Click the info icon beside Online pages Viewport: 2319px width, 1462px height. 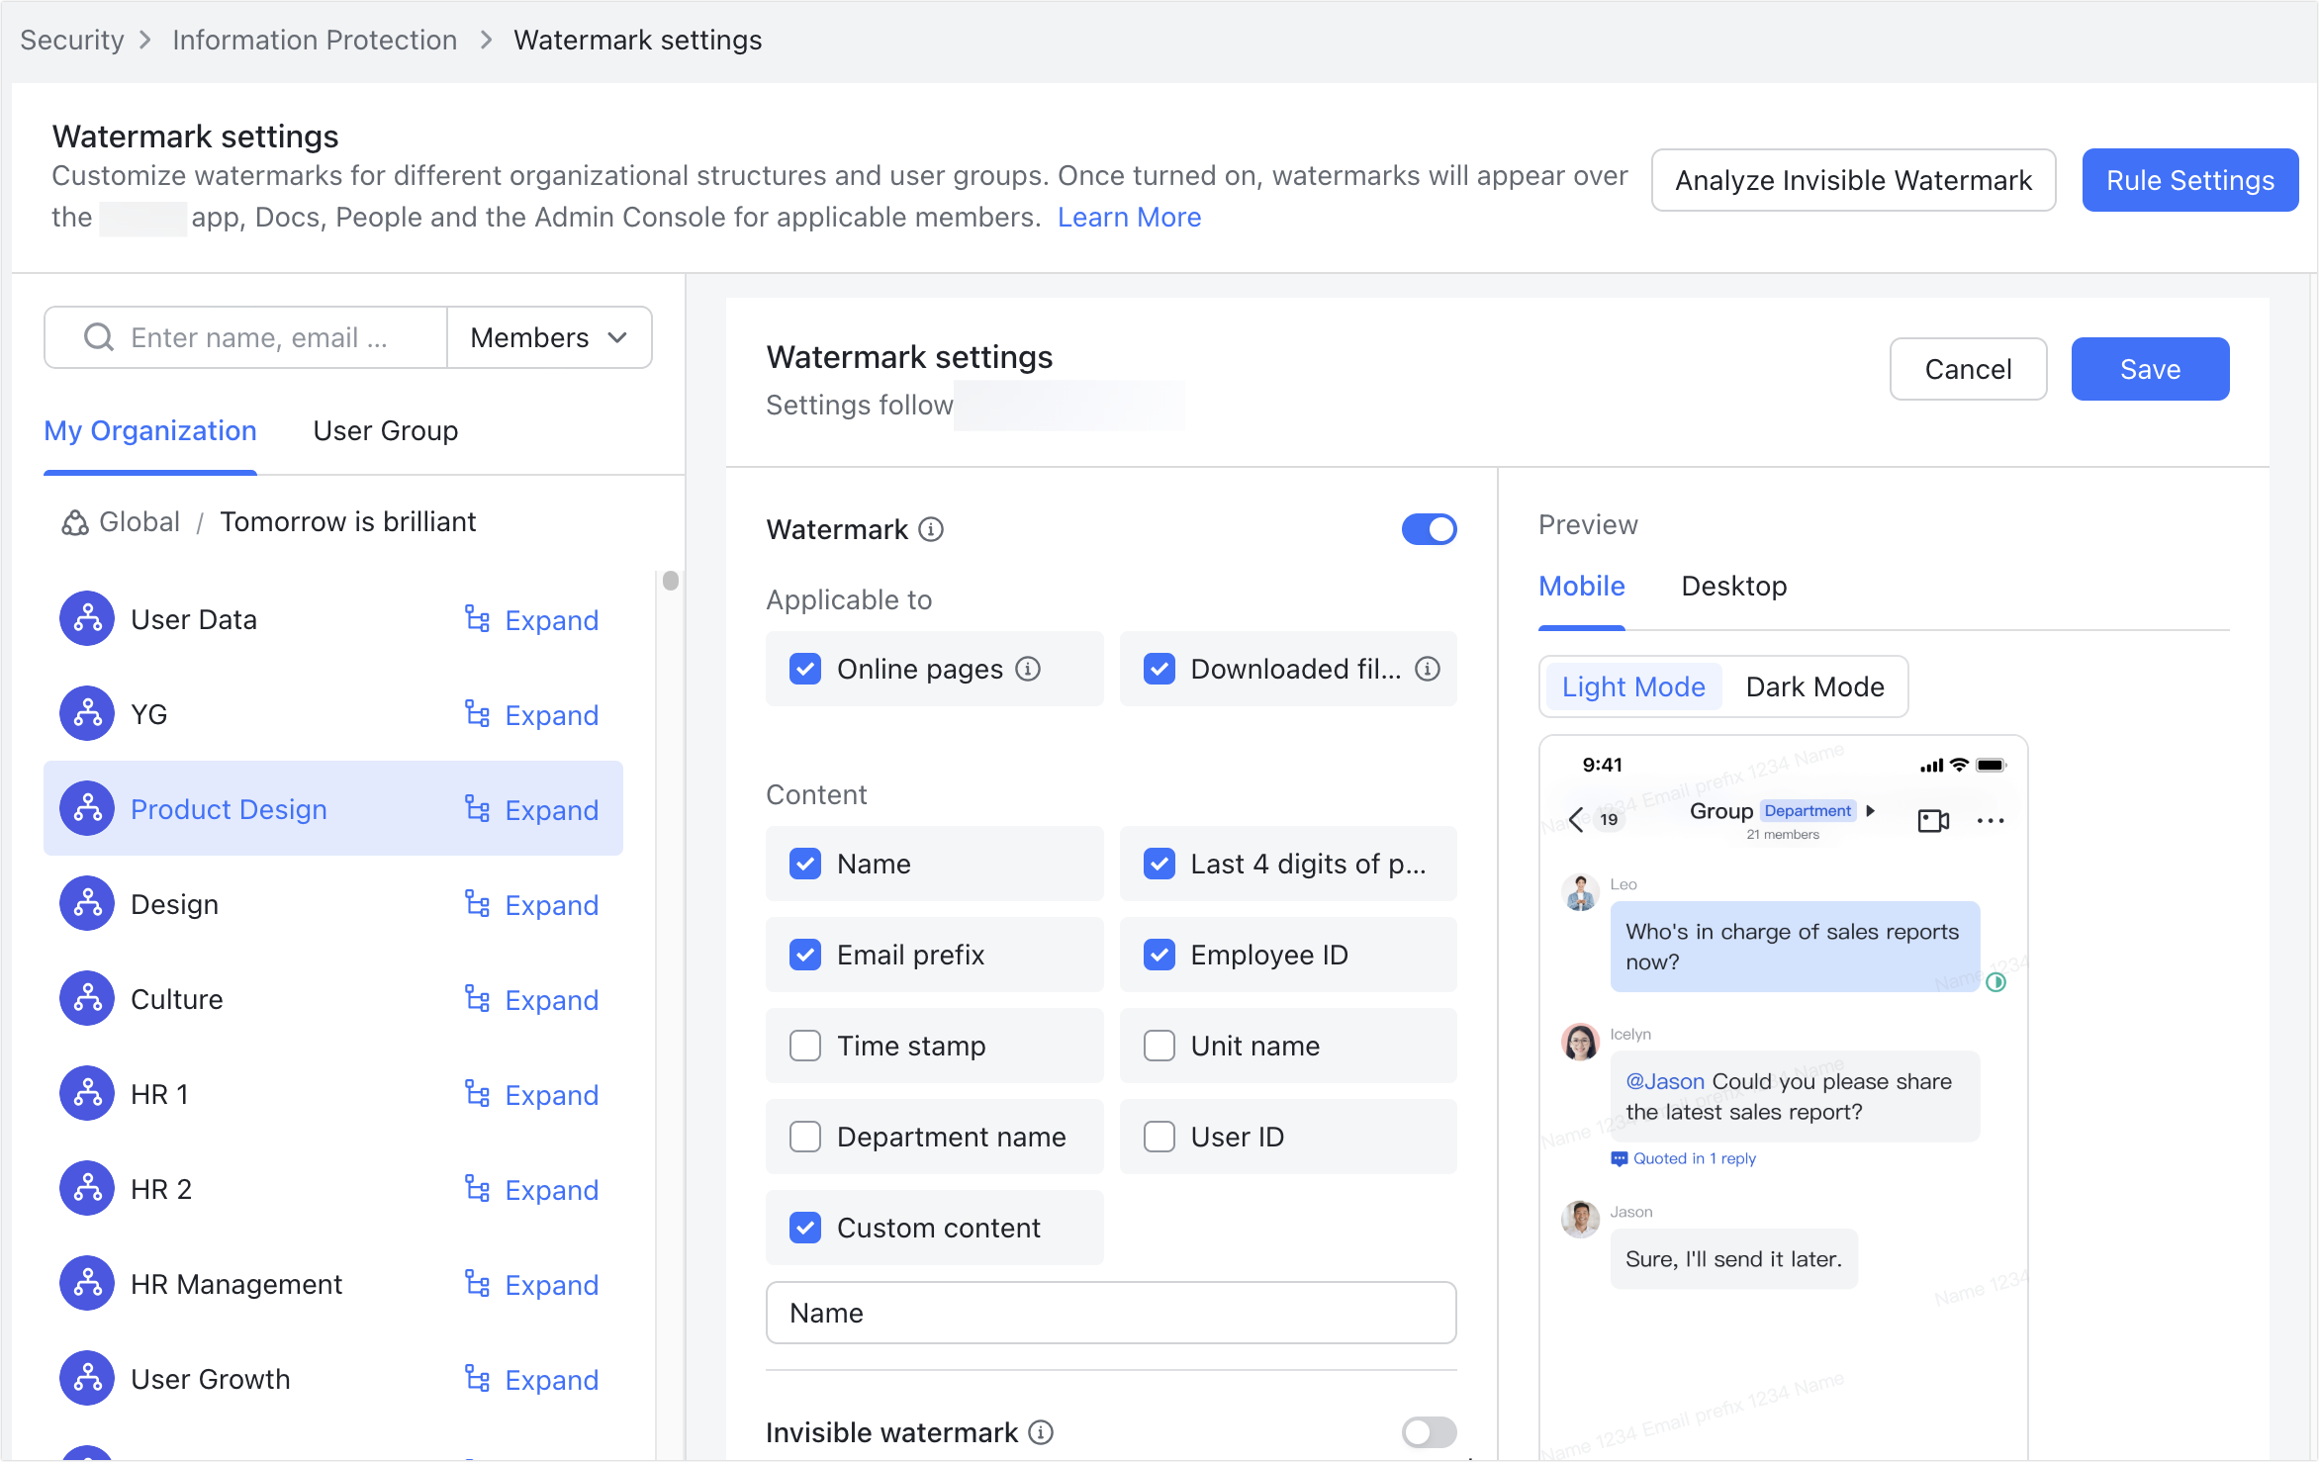1029,669
